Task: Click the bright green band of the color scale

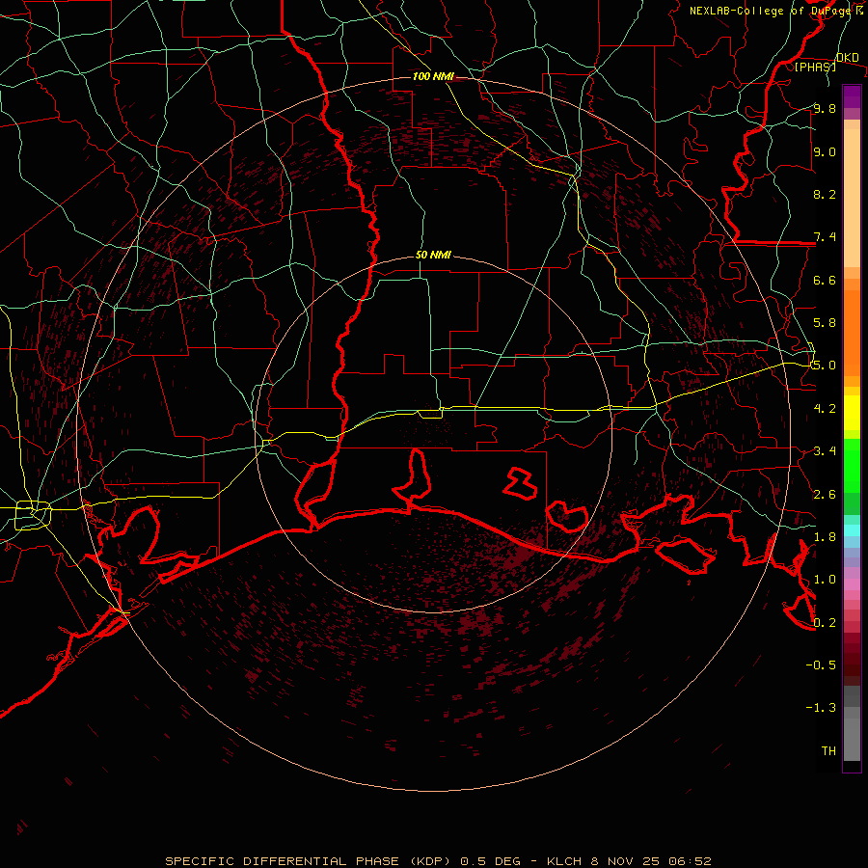Action: pyautogui.click(x=852, y=467)
